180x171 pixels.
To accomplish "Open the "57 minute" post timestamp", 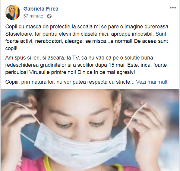I will click(33, 16).
